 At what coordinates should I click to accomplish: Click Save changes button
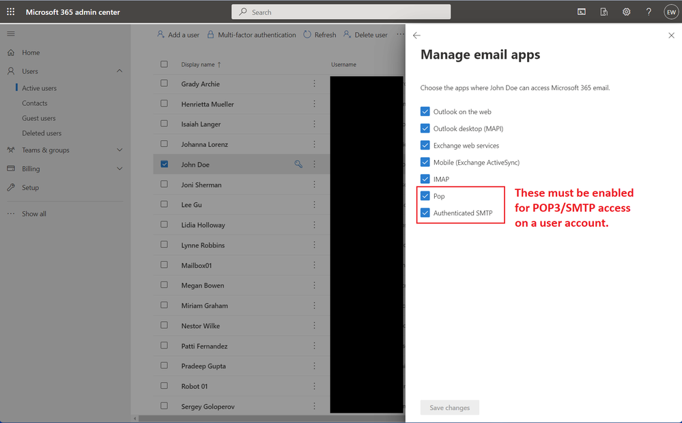coord(450,408)
